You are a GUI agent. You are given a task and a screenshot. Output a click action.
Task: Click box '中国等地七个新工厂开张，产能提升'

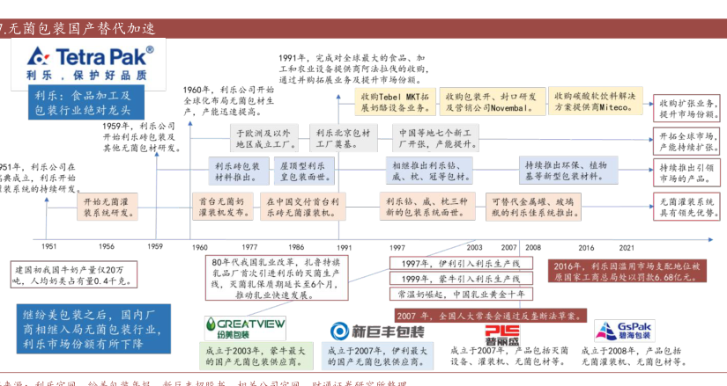pyautogui.click(x=435, y=138)
